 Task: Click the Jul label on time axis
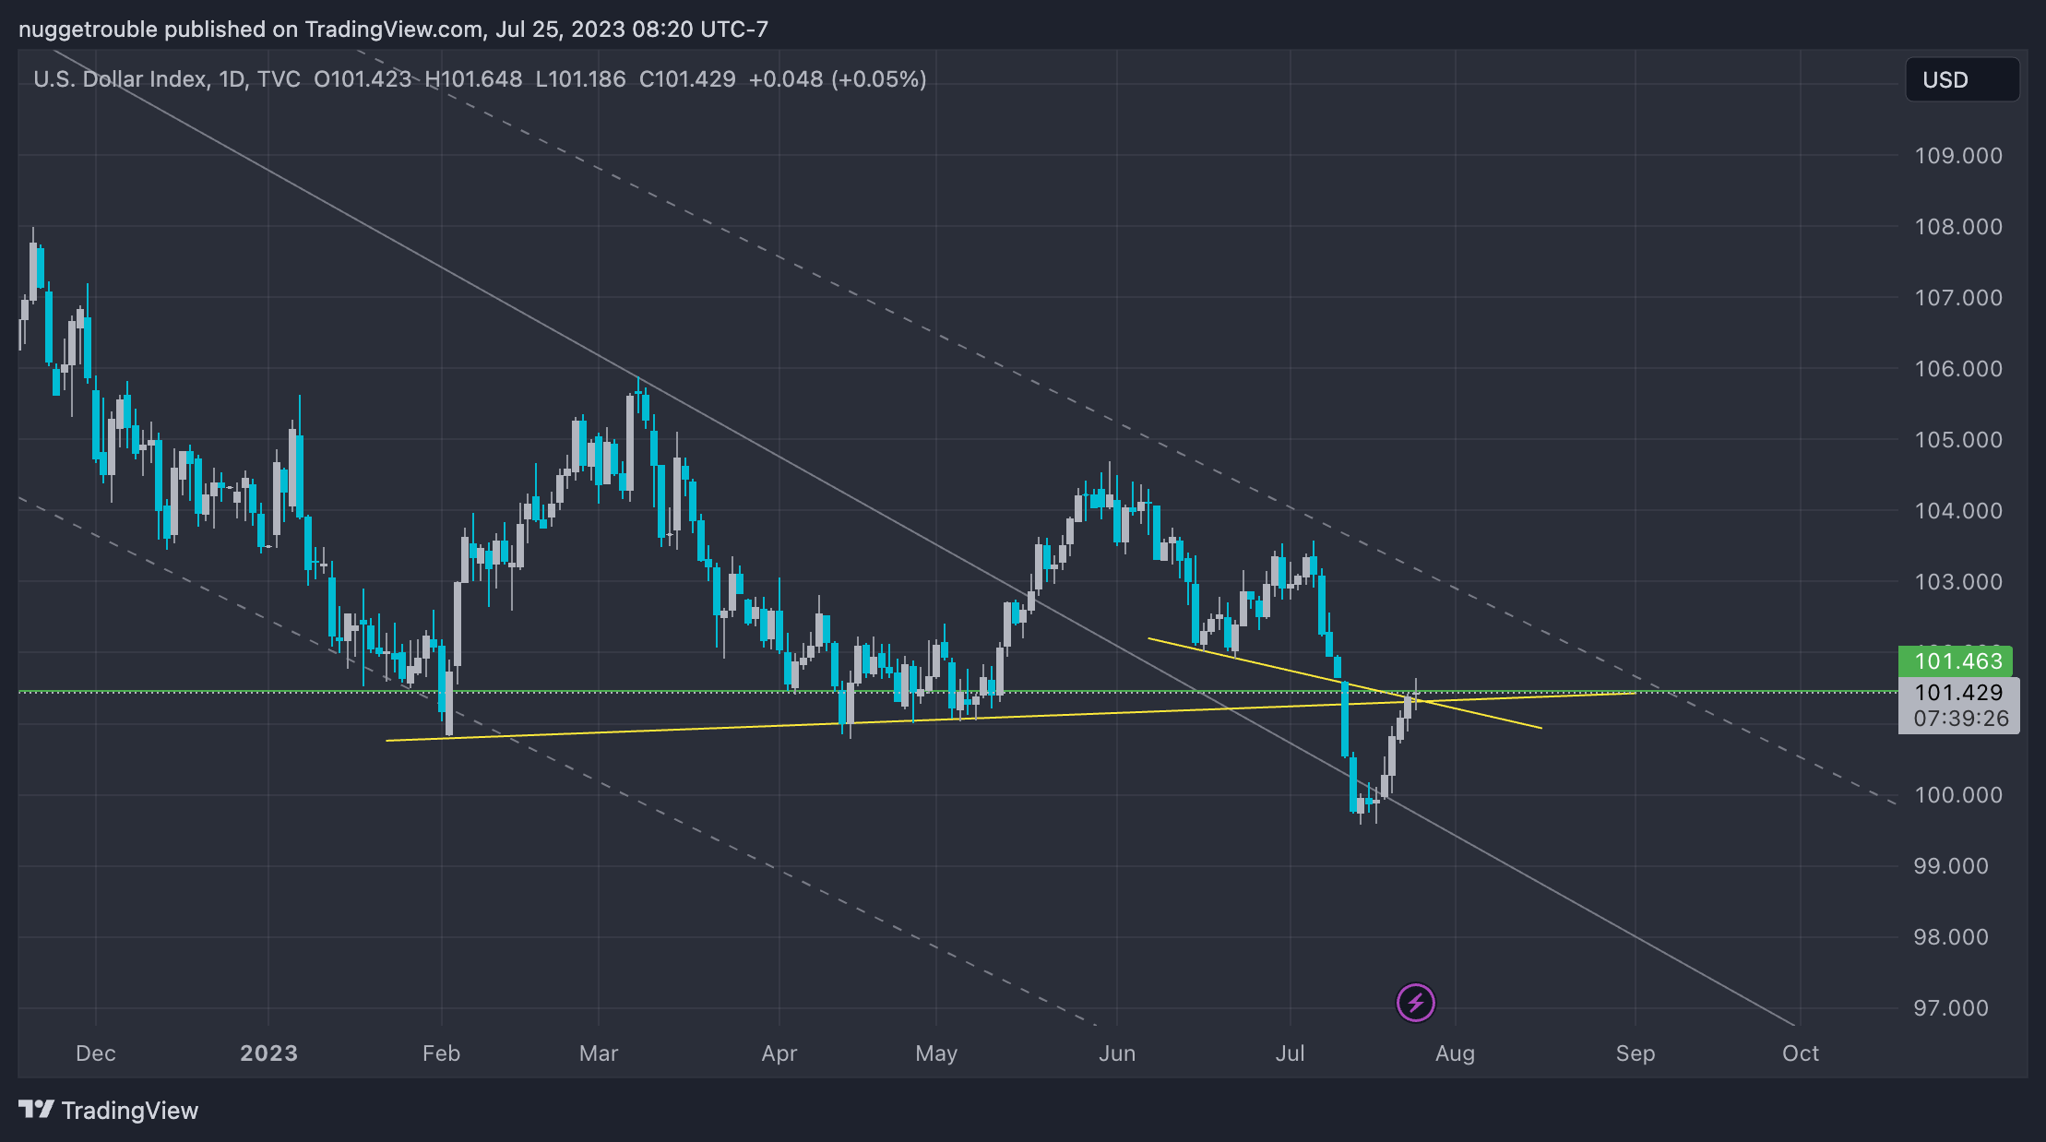1290,1053
